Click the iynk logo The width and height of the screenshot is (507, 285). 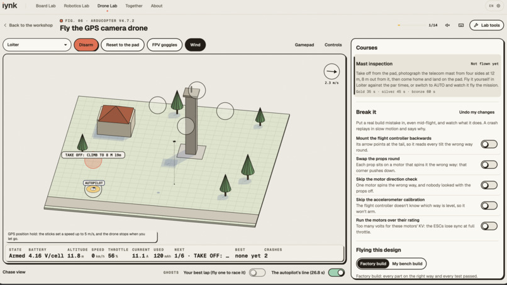pyautogui.click(x=9, y=6)
